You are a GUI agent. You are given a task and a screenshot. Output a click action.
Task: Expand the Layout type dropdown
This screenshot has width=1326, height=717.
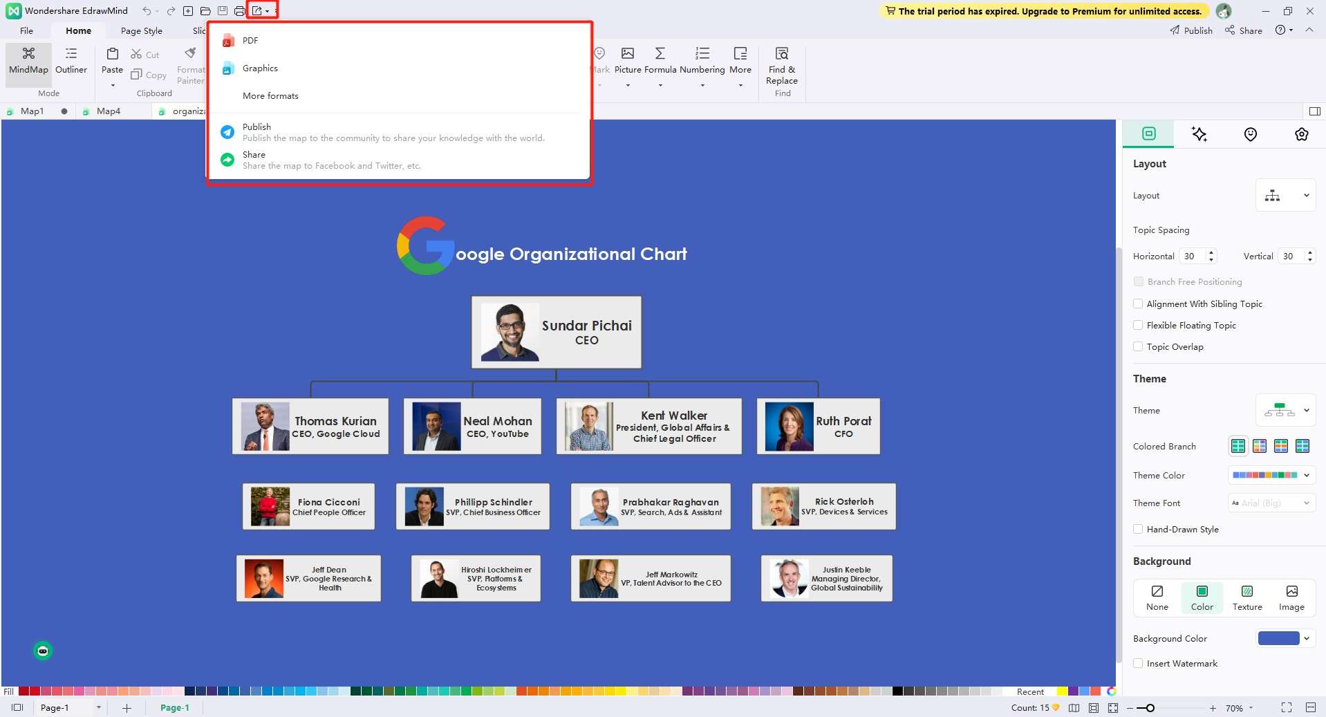pyautogui.click(x=1285, y=196)
